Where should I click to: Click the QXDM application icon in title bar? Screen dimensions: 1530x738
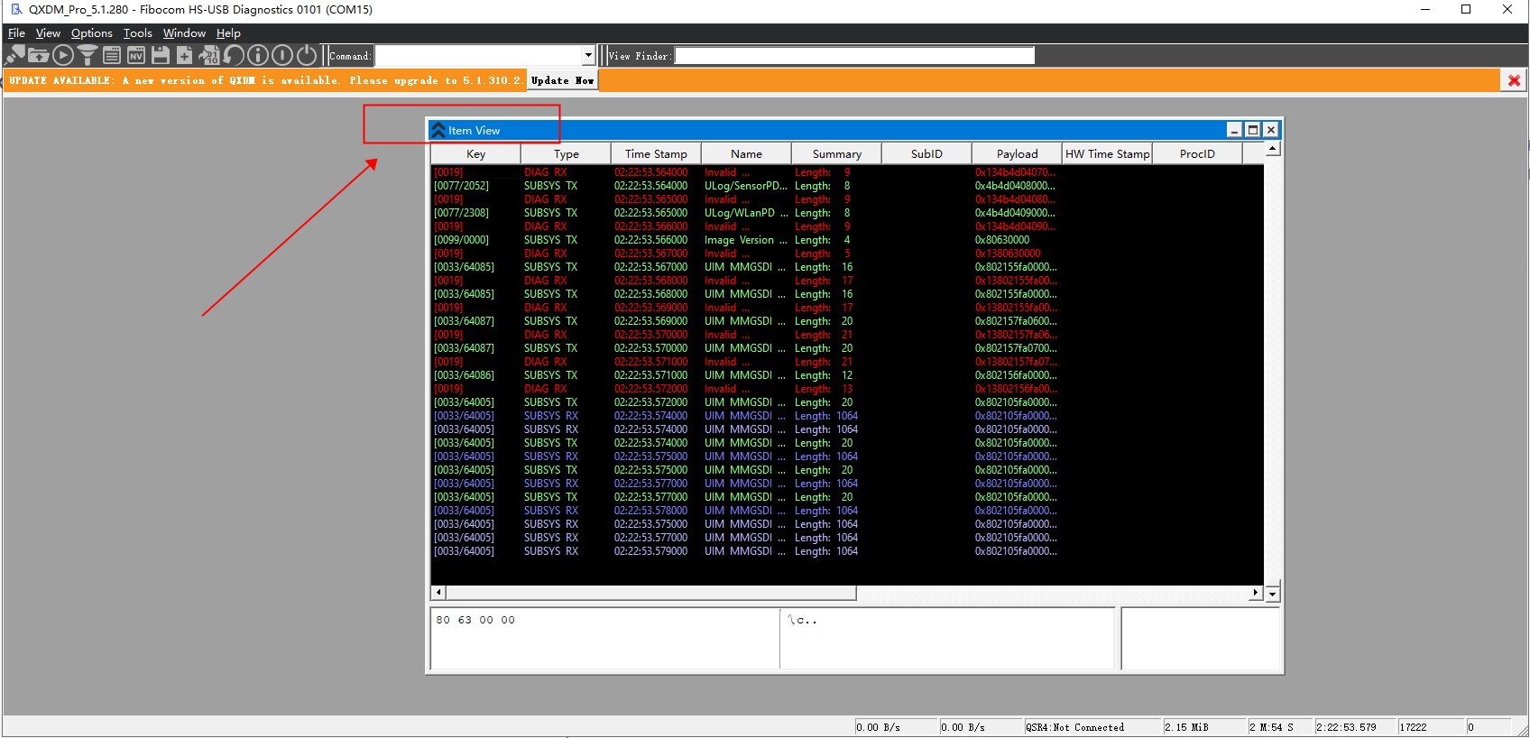pyautogui.click(x=16, y=10)
